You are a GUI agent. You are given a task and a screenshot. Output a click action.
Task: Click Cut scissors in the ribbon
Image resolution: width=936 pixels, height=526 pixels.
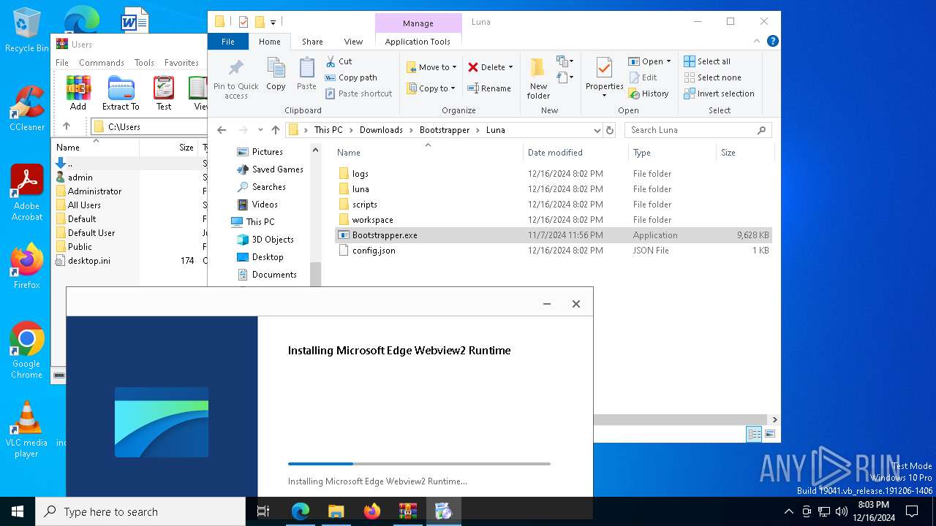coord(339,61)
